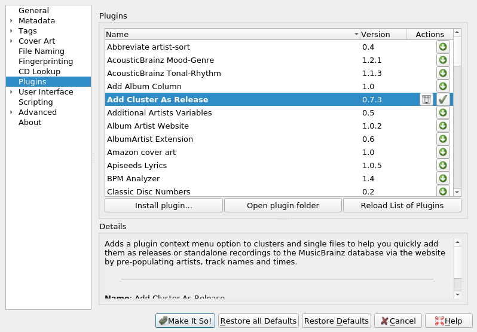
Task: Install the Album Artist Website plugin
Action: click(443, 126)
